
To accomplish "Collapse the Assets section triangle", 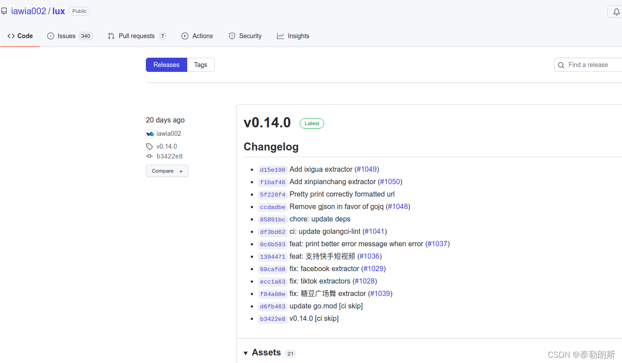I will [245, 353].
